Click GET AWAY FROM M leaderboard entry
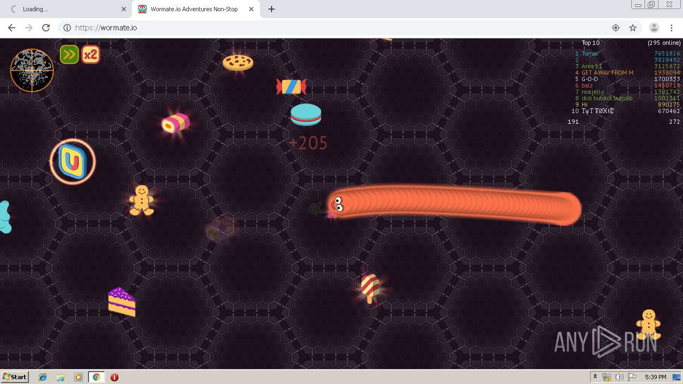This screenshot has height=384, width=683. pyautogui.click(x=607, y=73)
